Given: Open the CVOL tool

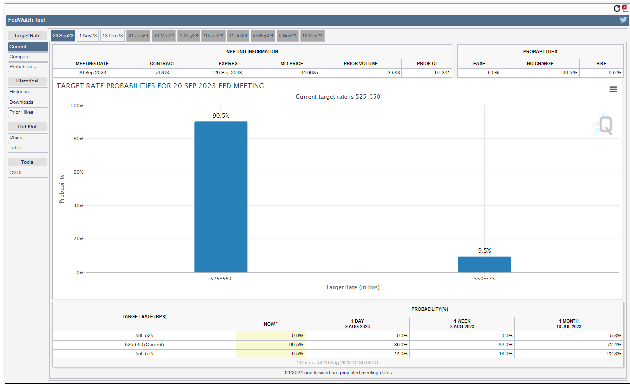Looking at the screenshot, I should [x=28, y=173].
